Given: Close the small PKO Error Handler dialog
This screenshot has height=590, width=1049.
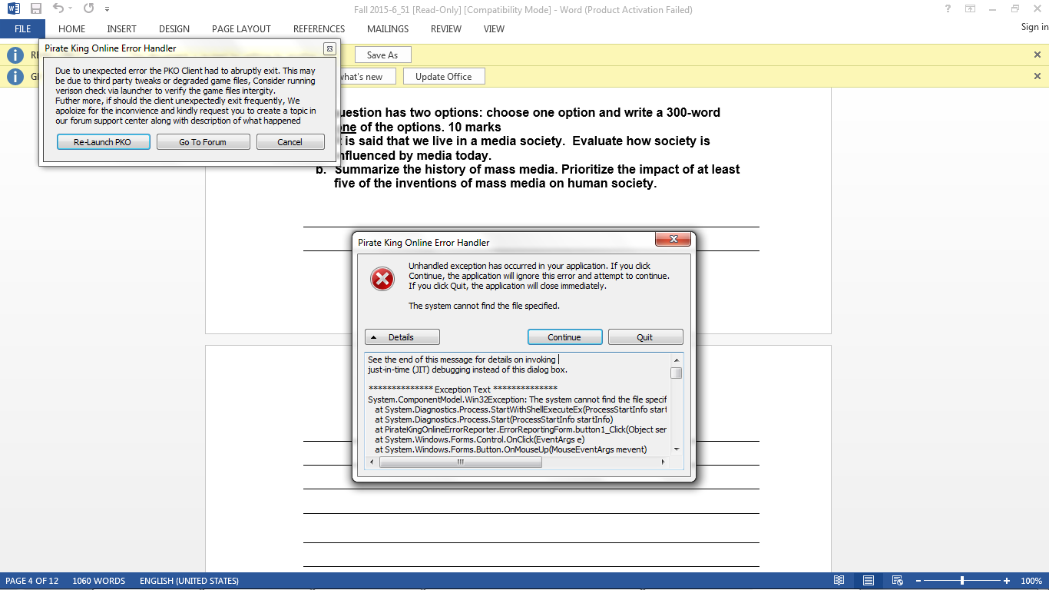Looking at the screenshot, I should click(329, 48).
